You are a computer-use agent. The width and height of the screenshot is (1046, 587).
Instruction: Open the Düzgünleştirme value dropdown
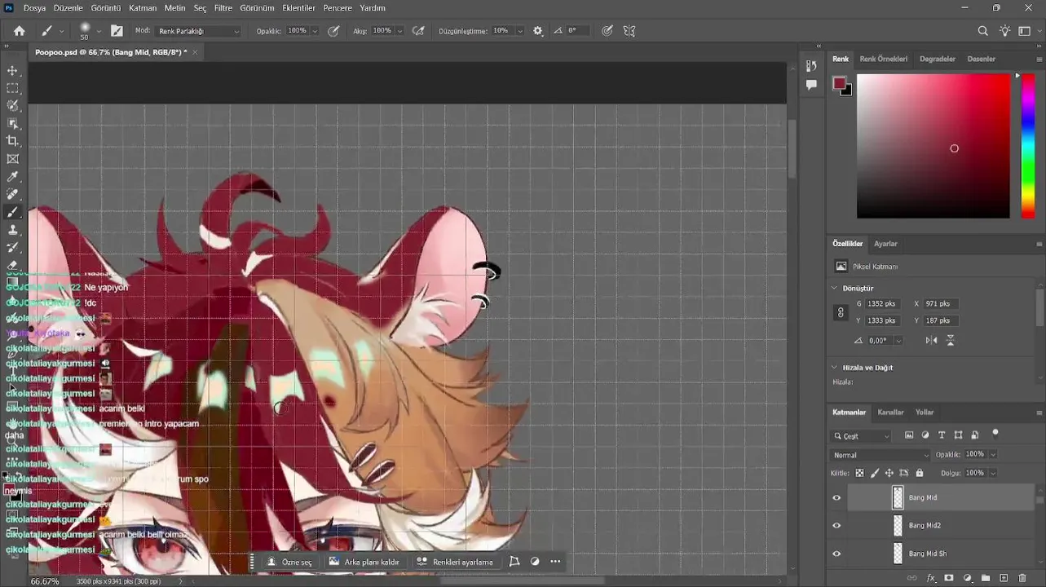[520, 31]
